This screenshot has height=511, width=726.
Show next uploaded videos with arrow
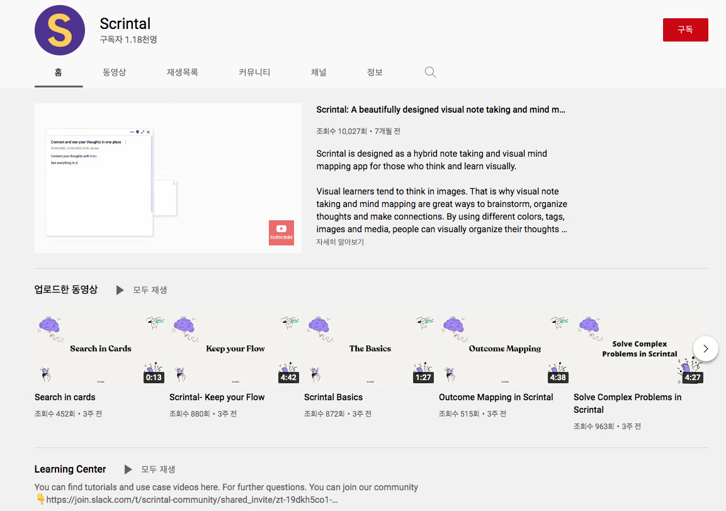(706, 349)
